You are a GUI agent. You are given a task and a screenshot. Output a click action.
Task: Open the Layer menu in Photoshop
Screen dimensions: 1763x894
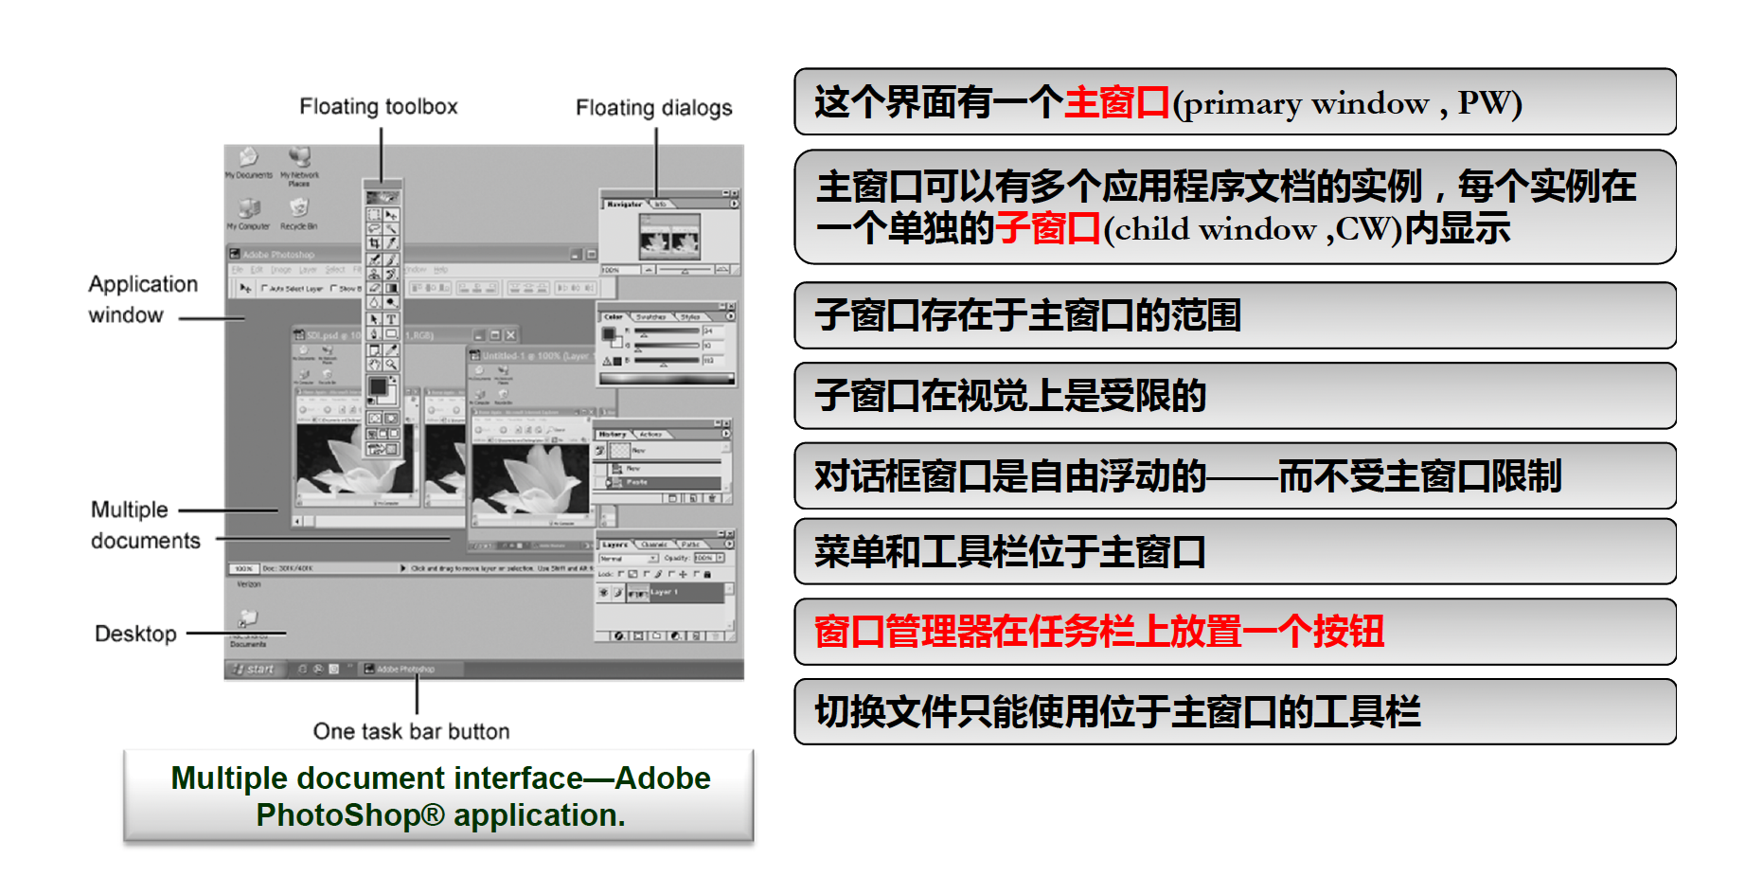(308, 270)
